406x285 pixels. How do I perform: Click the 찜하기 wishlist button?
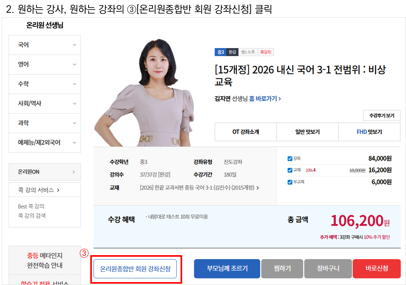(x=282, y=269)
